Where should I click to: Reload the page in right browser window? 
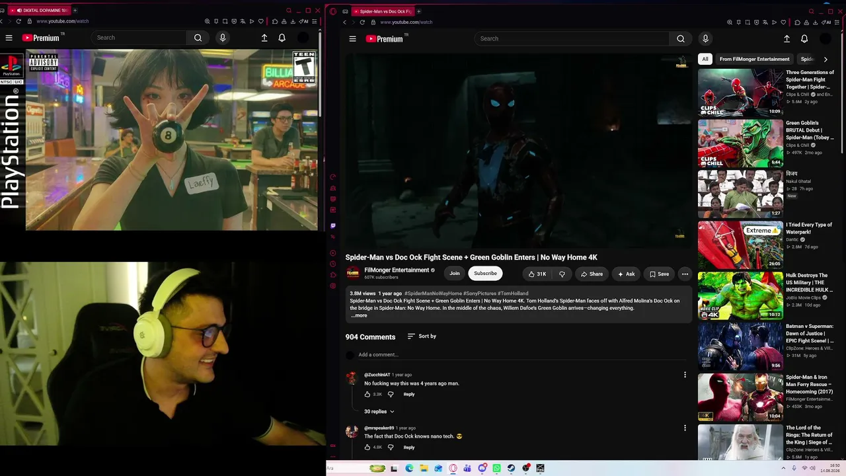tap(362, 22)
